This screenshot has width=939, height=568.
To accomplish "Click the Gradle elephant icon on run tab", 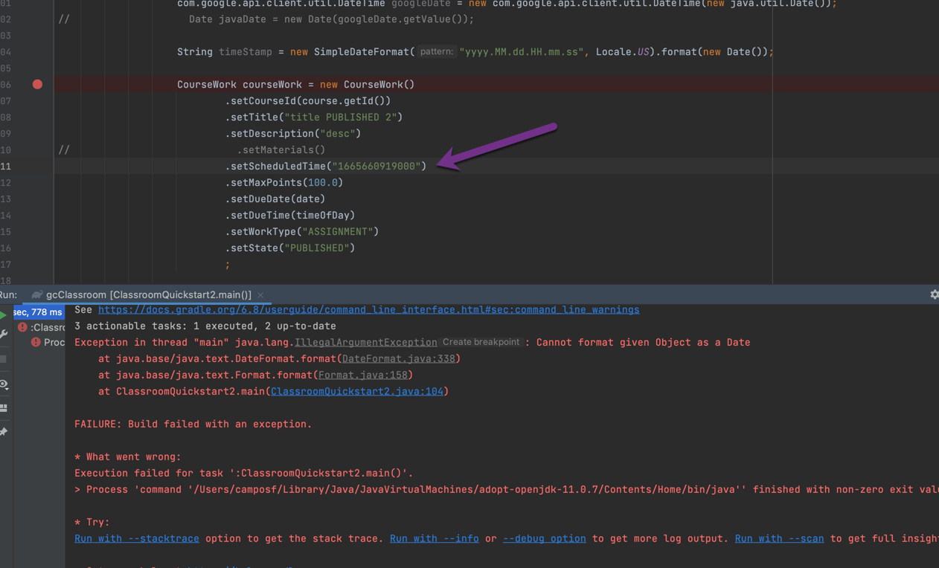I will tap(36, 295).
